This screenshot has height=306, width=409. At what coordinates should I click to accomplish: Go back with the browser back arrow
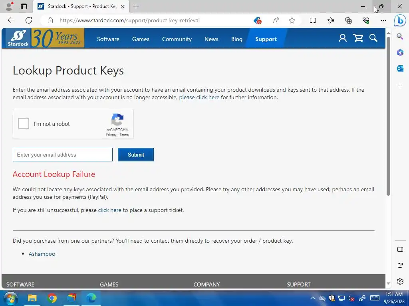11,20
